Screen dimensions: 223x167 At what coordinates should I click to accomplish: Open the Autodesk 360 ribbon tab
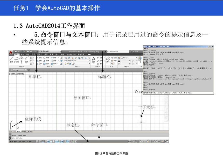(71, 54)
